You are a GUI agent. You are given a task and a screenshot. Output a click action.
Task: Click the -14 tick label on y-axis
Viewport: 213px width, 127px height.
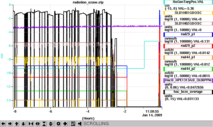pos(8,100)
